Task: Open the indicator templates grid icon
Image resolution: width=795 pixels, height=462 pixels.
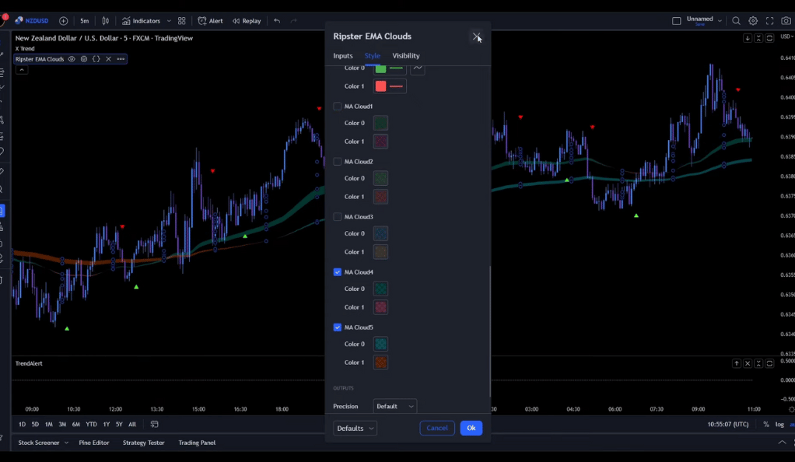Action: [x=181, y=21]
